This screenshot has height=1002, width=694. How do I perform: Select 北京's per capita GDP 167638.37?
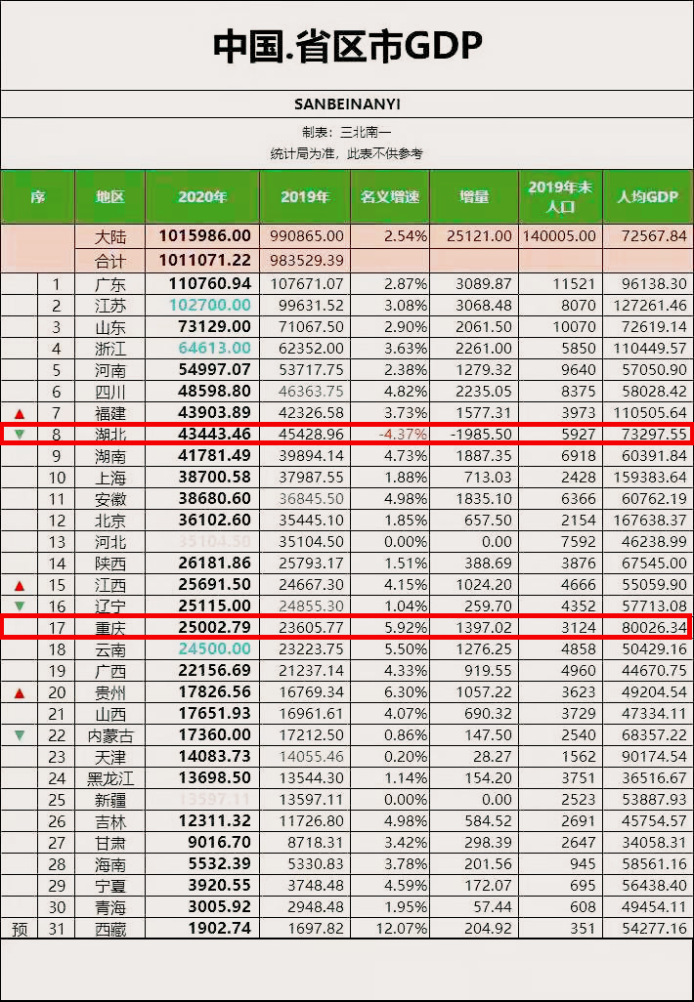click(x=651, y=521)
